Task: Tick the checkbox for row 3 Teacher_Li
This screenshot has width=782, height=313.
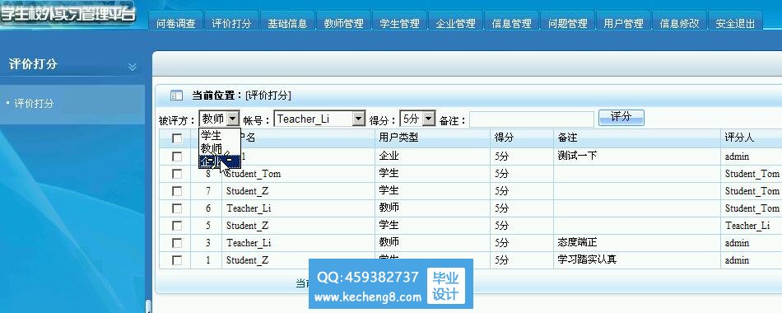Action: tap(176, 243)
